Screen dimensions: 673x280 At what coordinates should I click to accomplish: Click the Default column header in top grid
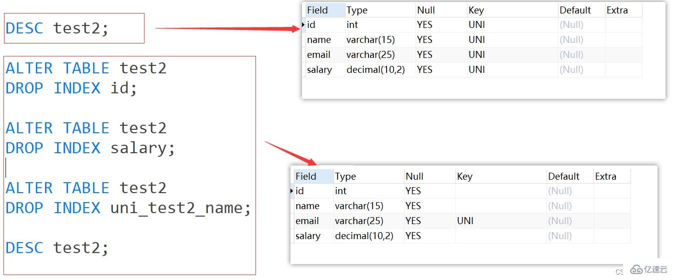pyautogui.click(x=581, y=10)
